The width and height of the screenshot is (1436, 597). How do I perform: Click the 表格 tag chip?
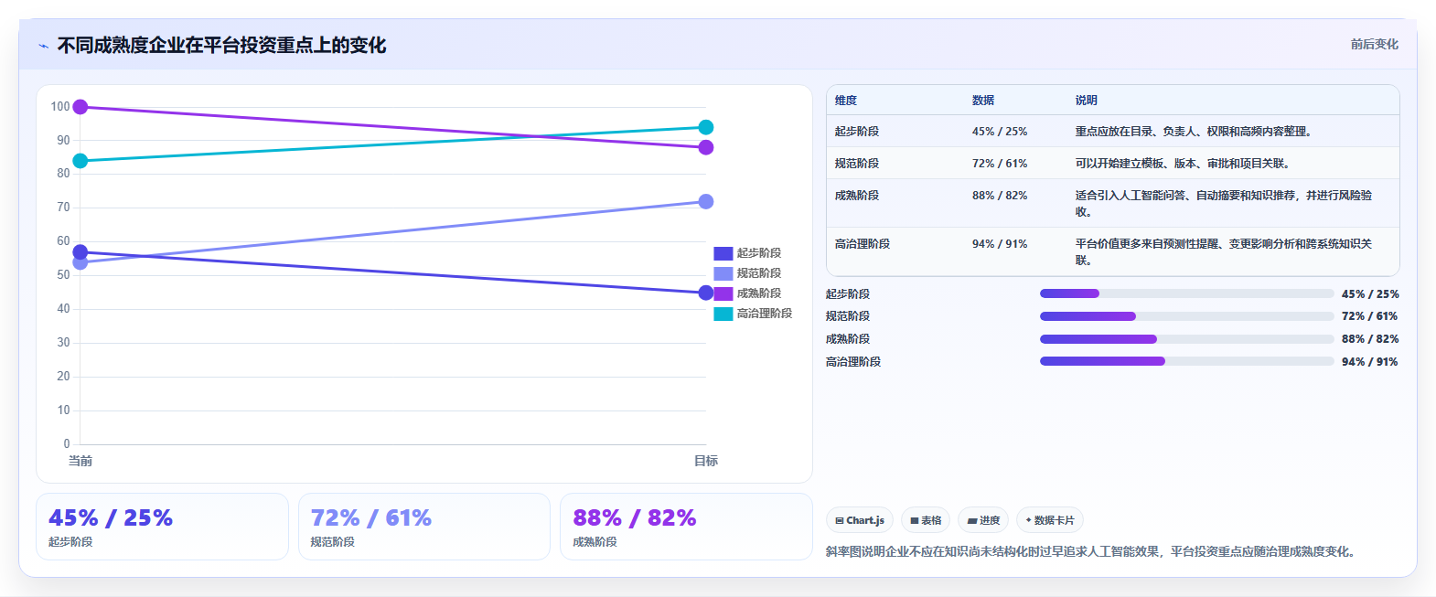[926, 520]
